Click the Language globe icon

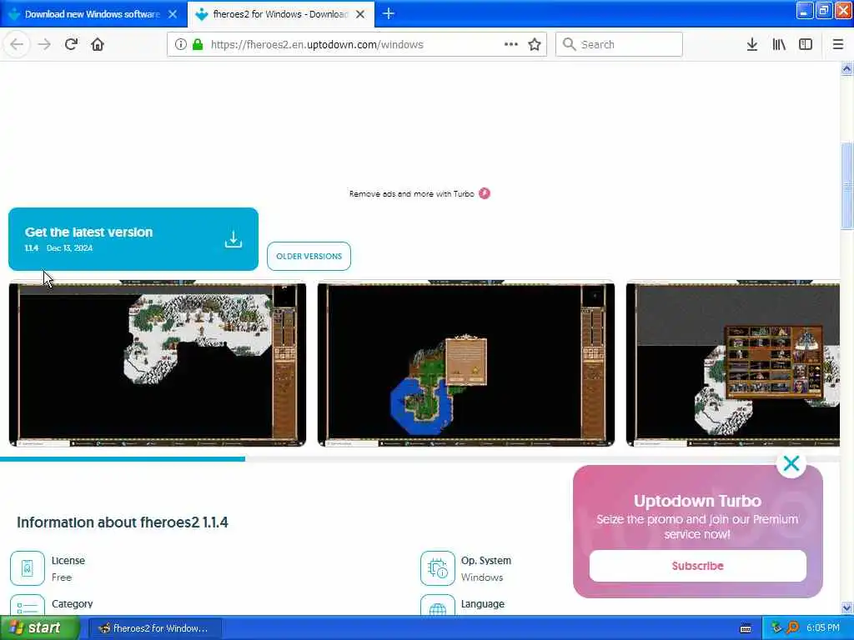pos(437,605)
